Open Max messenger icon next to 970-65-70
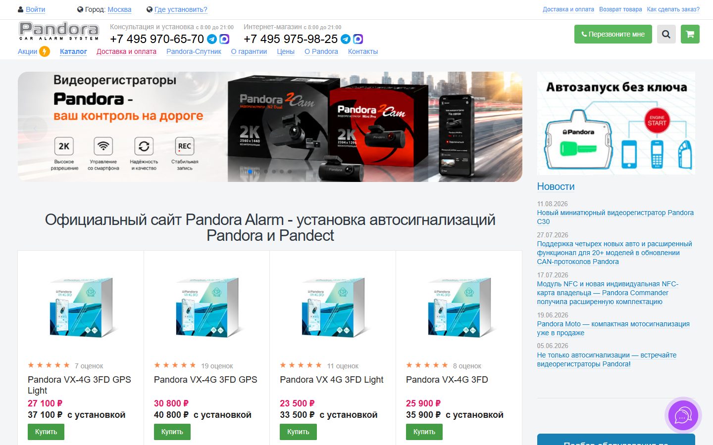 224,39
